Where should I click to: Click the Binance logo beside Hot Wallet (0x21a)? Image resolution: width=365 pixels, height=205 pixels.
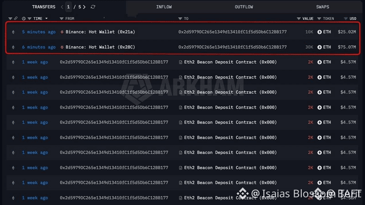coord(62,32)
